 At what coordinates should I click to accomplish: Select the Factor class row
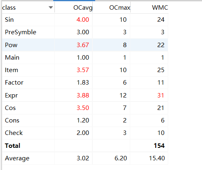point(85,83)
